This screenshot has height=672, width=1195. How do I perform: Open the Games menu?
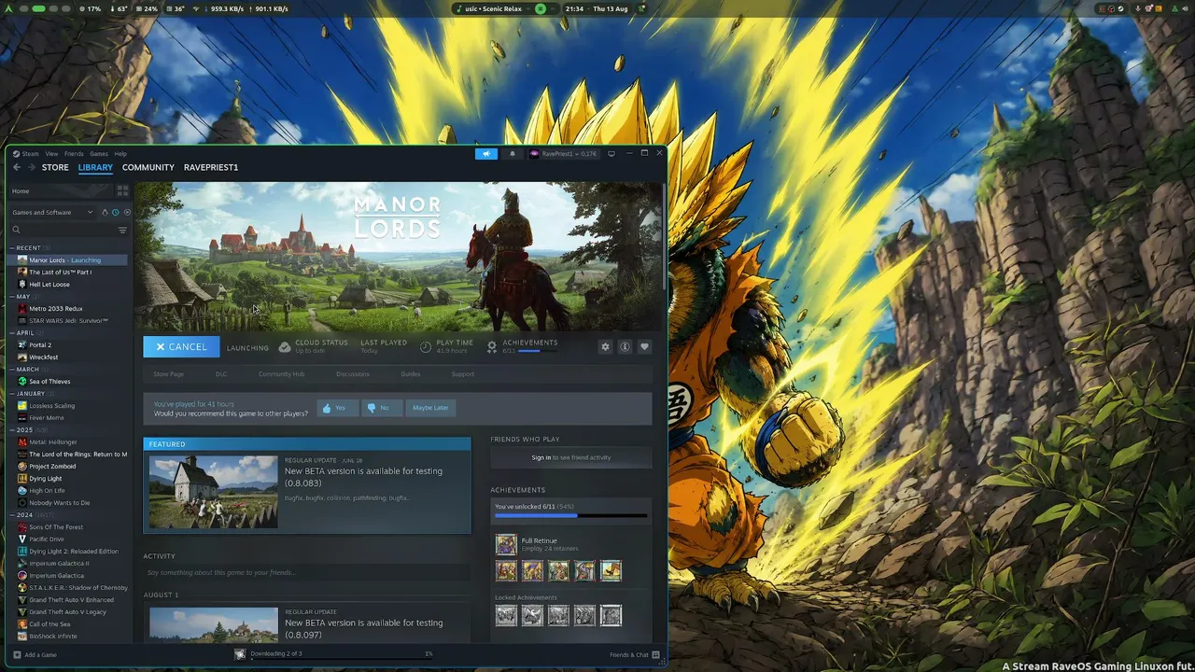pos(98,153)
